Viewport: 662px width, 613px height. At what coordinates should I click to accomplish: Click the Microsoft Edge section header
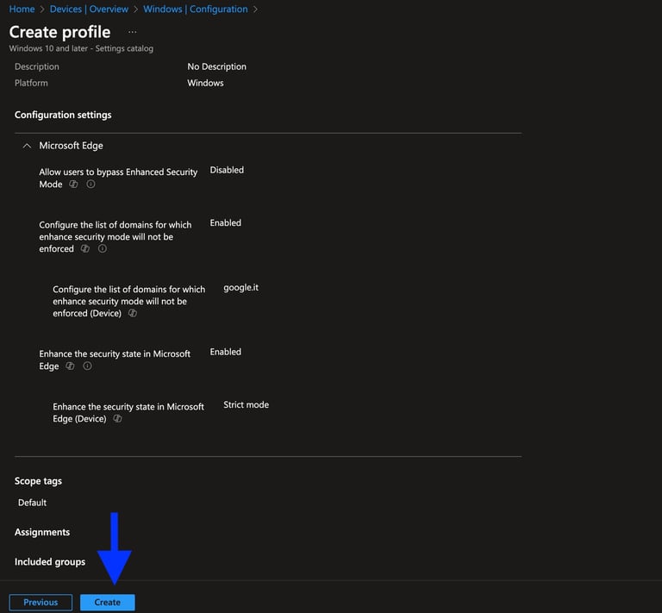(x=71, y=146)
